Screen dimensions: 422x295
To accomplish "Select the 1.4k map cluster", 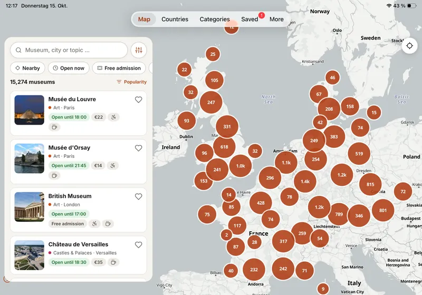I will (305, 182).
